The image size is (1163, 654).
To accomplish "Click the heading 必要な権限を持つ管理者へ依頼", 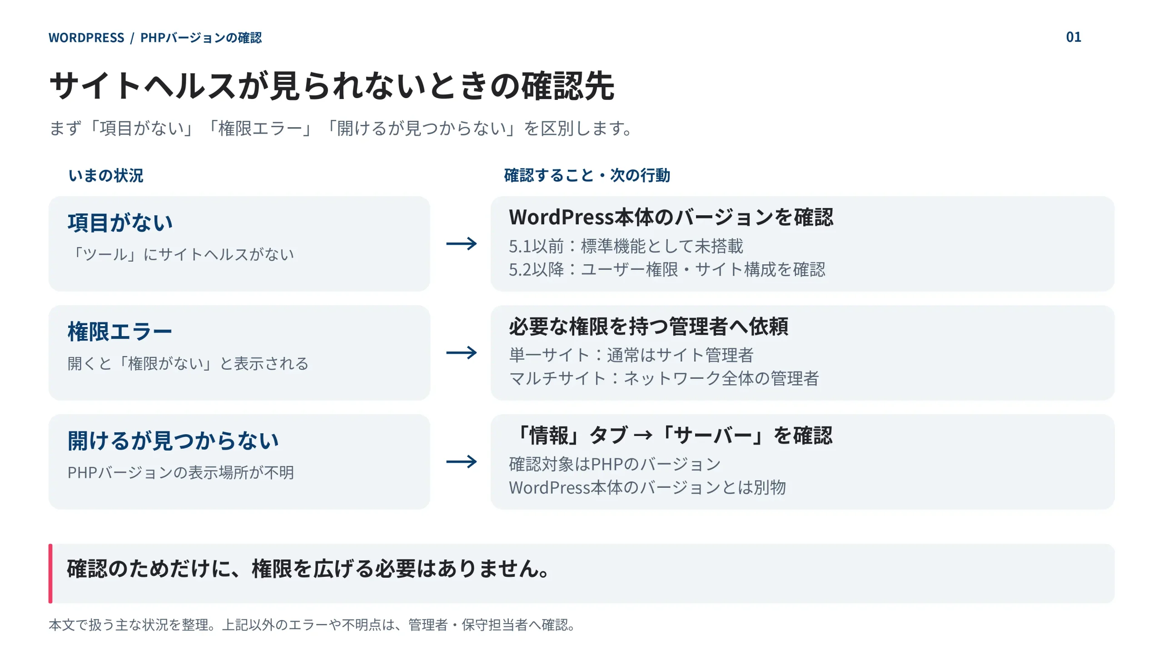I will 648,327.
